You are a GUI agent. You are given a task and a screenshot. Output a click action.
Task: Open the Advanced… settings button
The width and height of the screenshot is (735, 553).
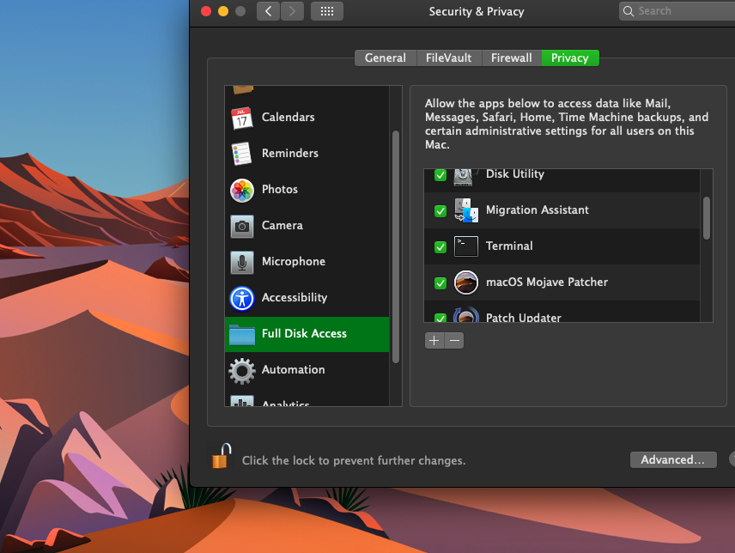coord(672,459)
